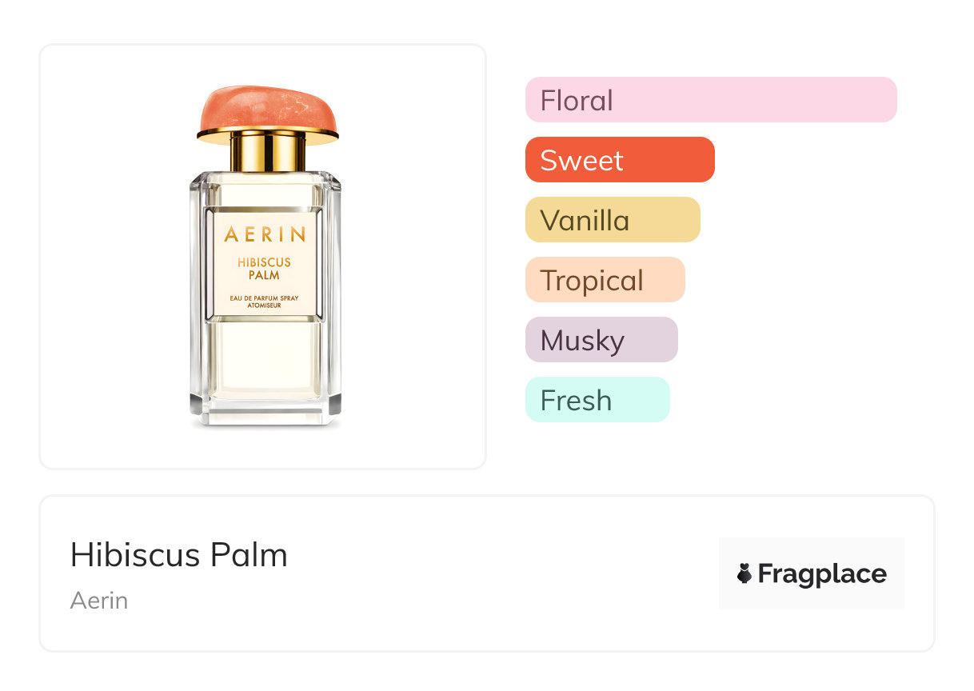Click the word Floral in the top bar
Viewport: 974px width, 691px height.
pyautogui.click(x=577, y=101)
